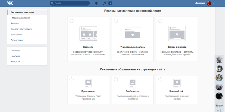Viewport: 225px width, 112px height.
Task: Focus the Поиск search field
Action: pos(70,3)
